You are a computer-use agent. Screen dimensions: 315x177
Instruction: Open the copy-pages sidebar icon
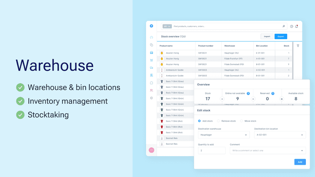tap(151, 45)
